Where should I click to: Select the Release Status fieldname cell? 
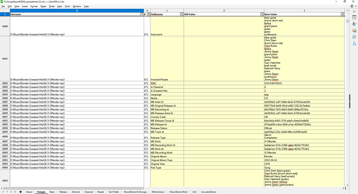167,128
